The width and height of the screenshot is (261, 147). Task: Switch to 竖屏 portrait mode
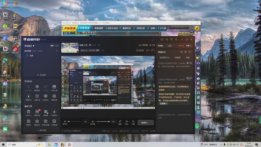tap(57, 46)
